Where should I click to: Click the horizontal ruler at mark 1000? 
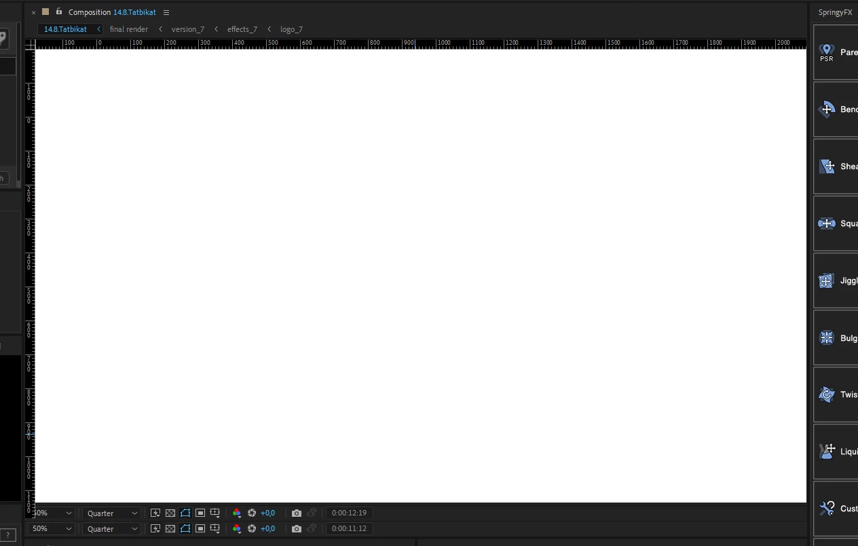(x=443, y=43)
